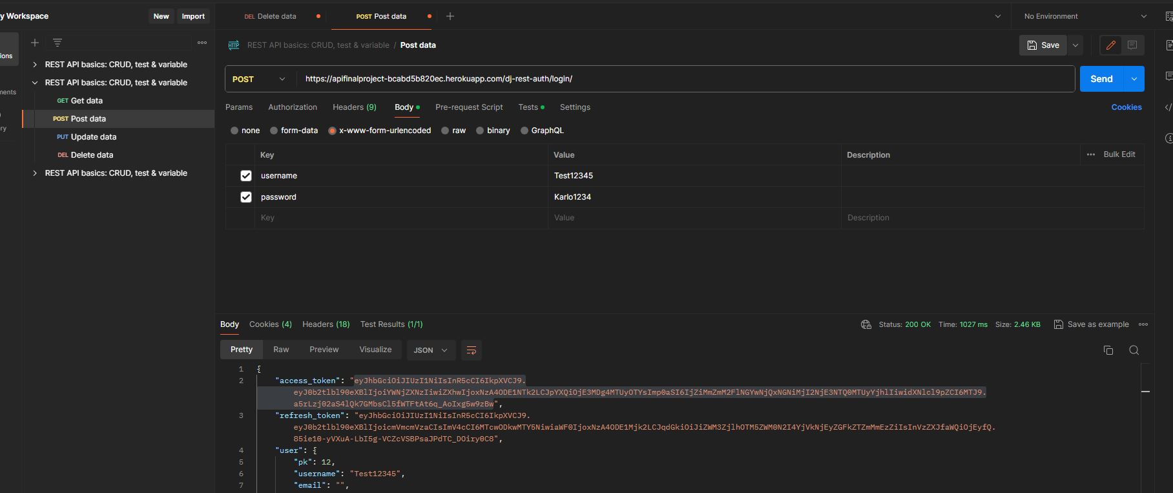The width and height of the screenshot is (1173, 493).
Task: Click the New button in workspace
Action: click(x=161, y=16)
